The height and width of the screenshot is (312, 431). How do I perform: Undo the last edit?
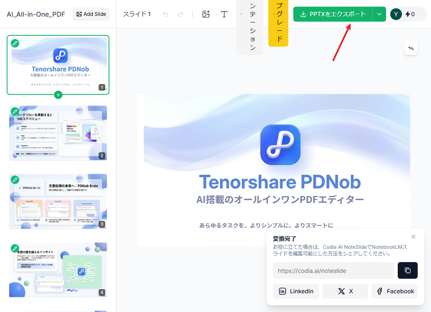[x=166, y=14]
